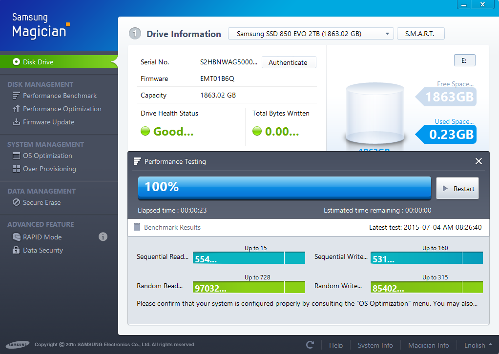Image resolution: width=499 pixels, height=354 pixels.
Task: Click the RAPID Mode info icon
Action: [x=103, y=237]
